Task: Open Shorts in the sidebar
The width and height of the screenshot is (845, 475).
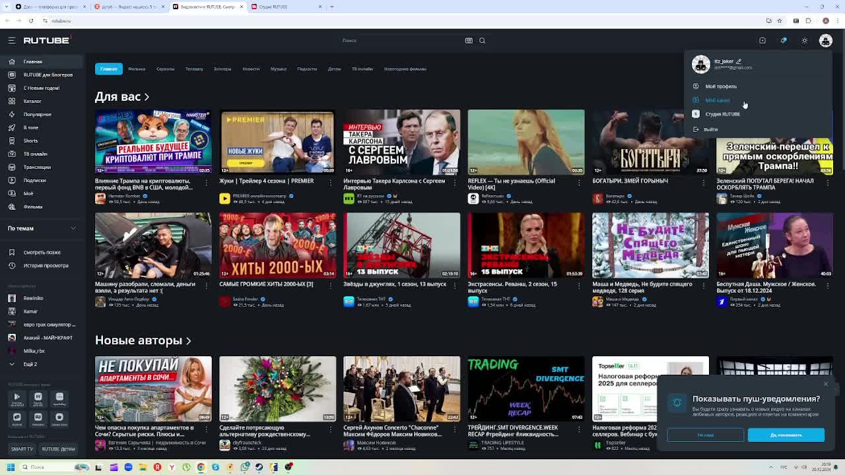Action: point(30,141)
